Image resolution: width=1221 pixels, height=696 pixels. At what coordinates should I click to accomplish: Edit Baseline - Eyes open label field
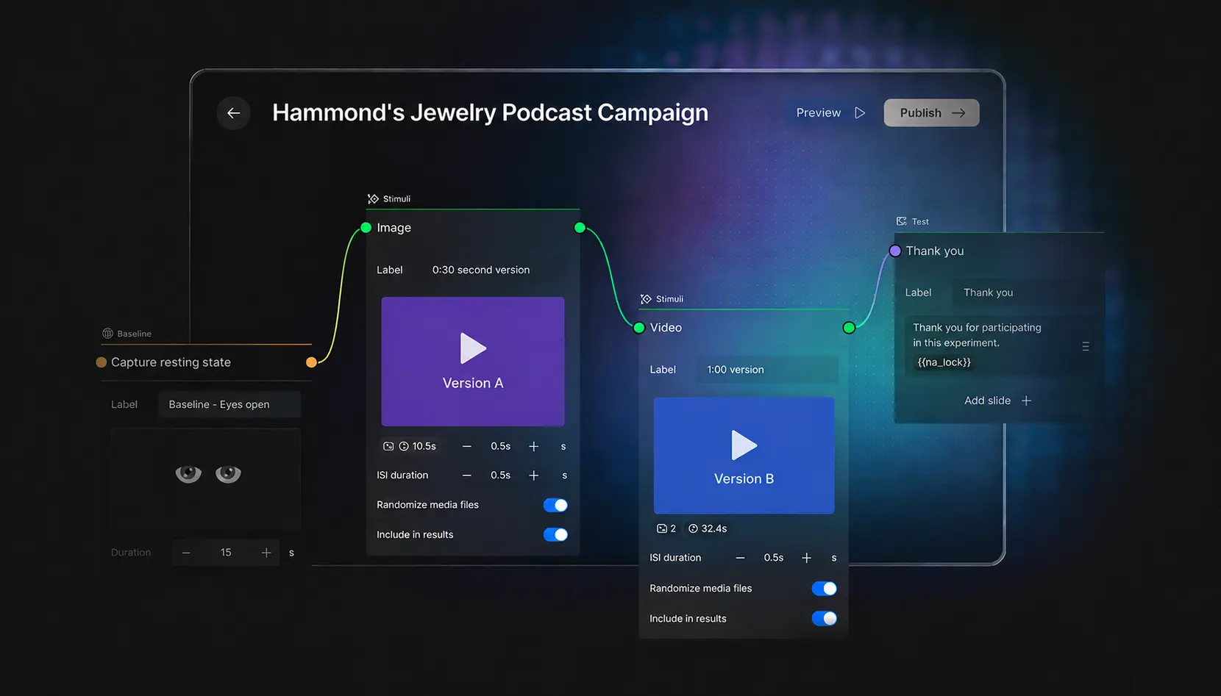pyautogui.click(x=229, y=405)
